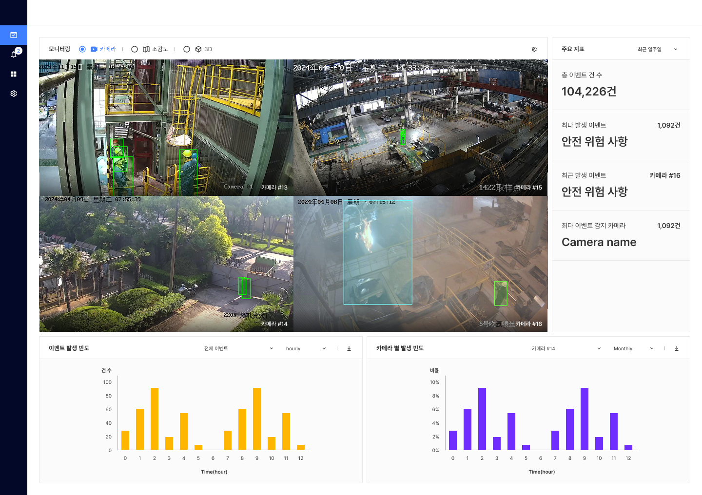Viewport: 702px width, 495px height.
Task: Download camera frequency chart data
Action: (x=677, y=348)
